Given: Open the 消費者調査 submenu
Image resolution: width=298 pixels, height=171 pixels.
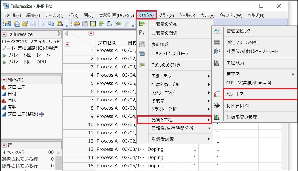Looking at the screenshot, I should 180,139.
